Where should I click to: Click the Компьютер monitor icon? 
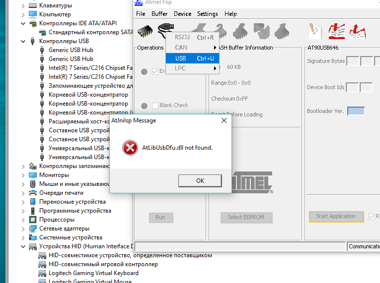(x=33, y=14)
